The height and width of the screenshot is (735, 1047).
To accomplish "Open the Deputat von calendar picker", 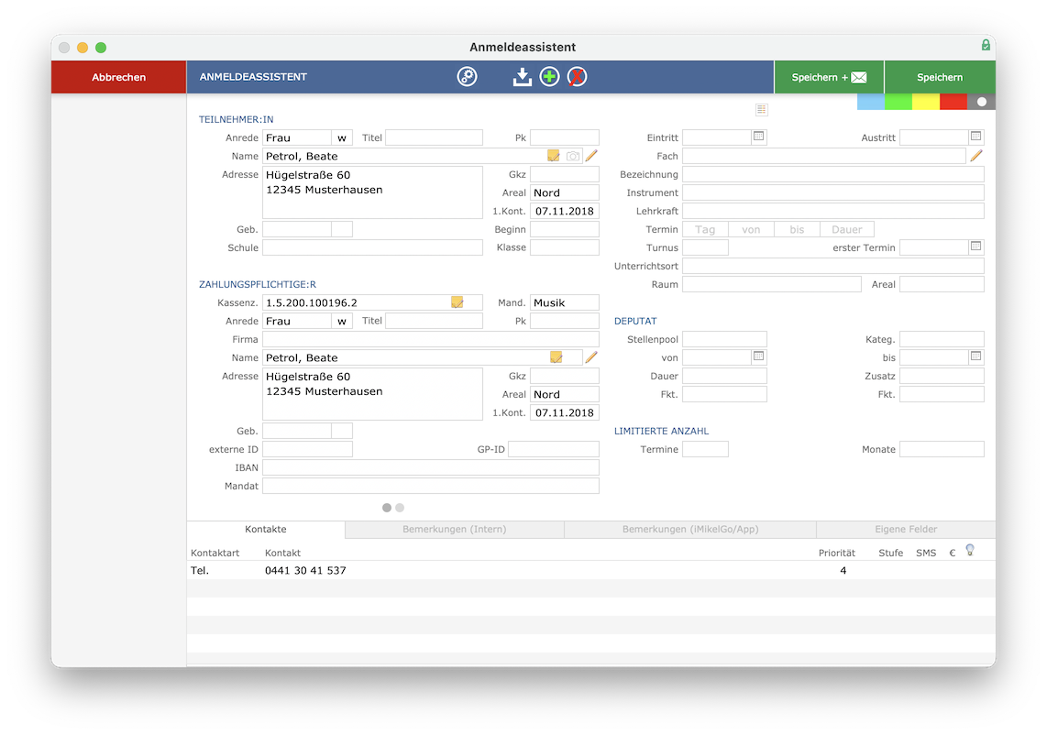I will 758,357.
